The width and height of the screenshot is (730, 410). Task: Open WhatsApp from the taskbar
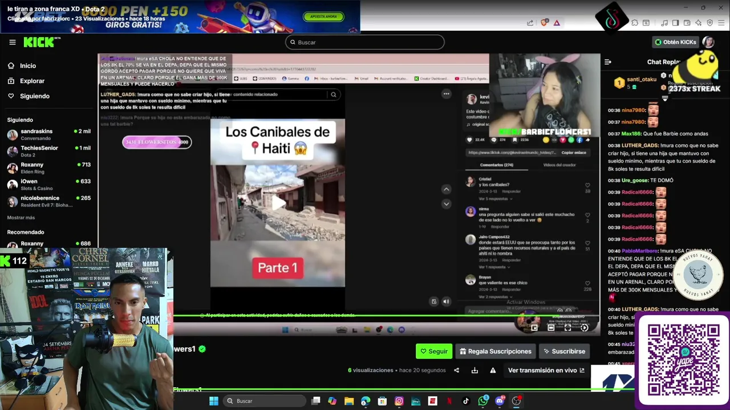(483, 401)
